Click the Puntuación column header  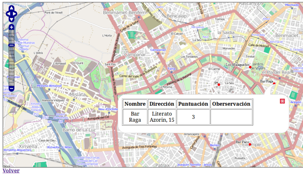[x=193, y=104]
